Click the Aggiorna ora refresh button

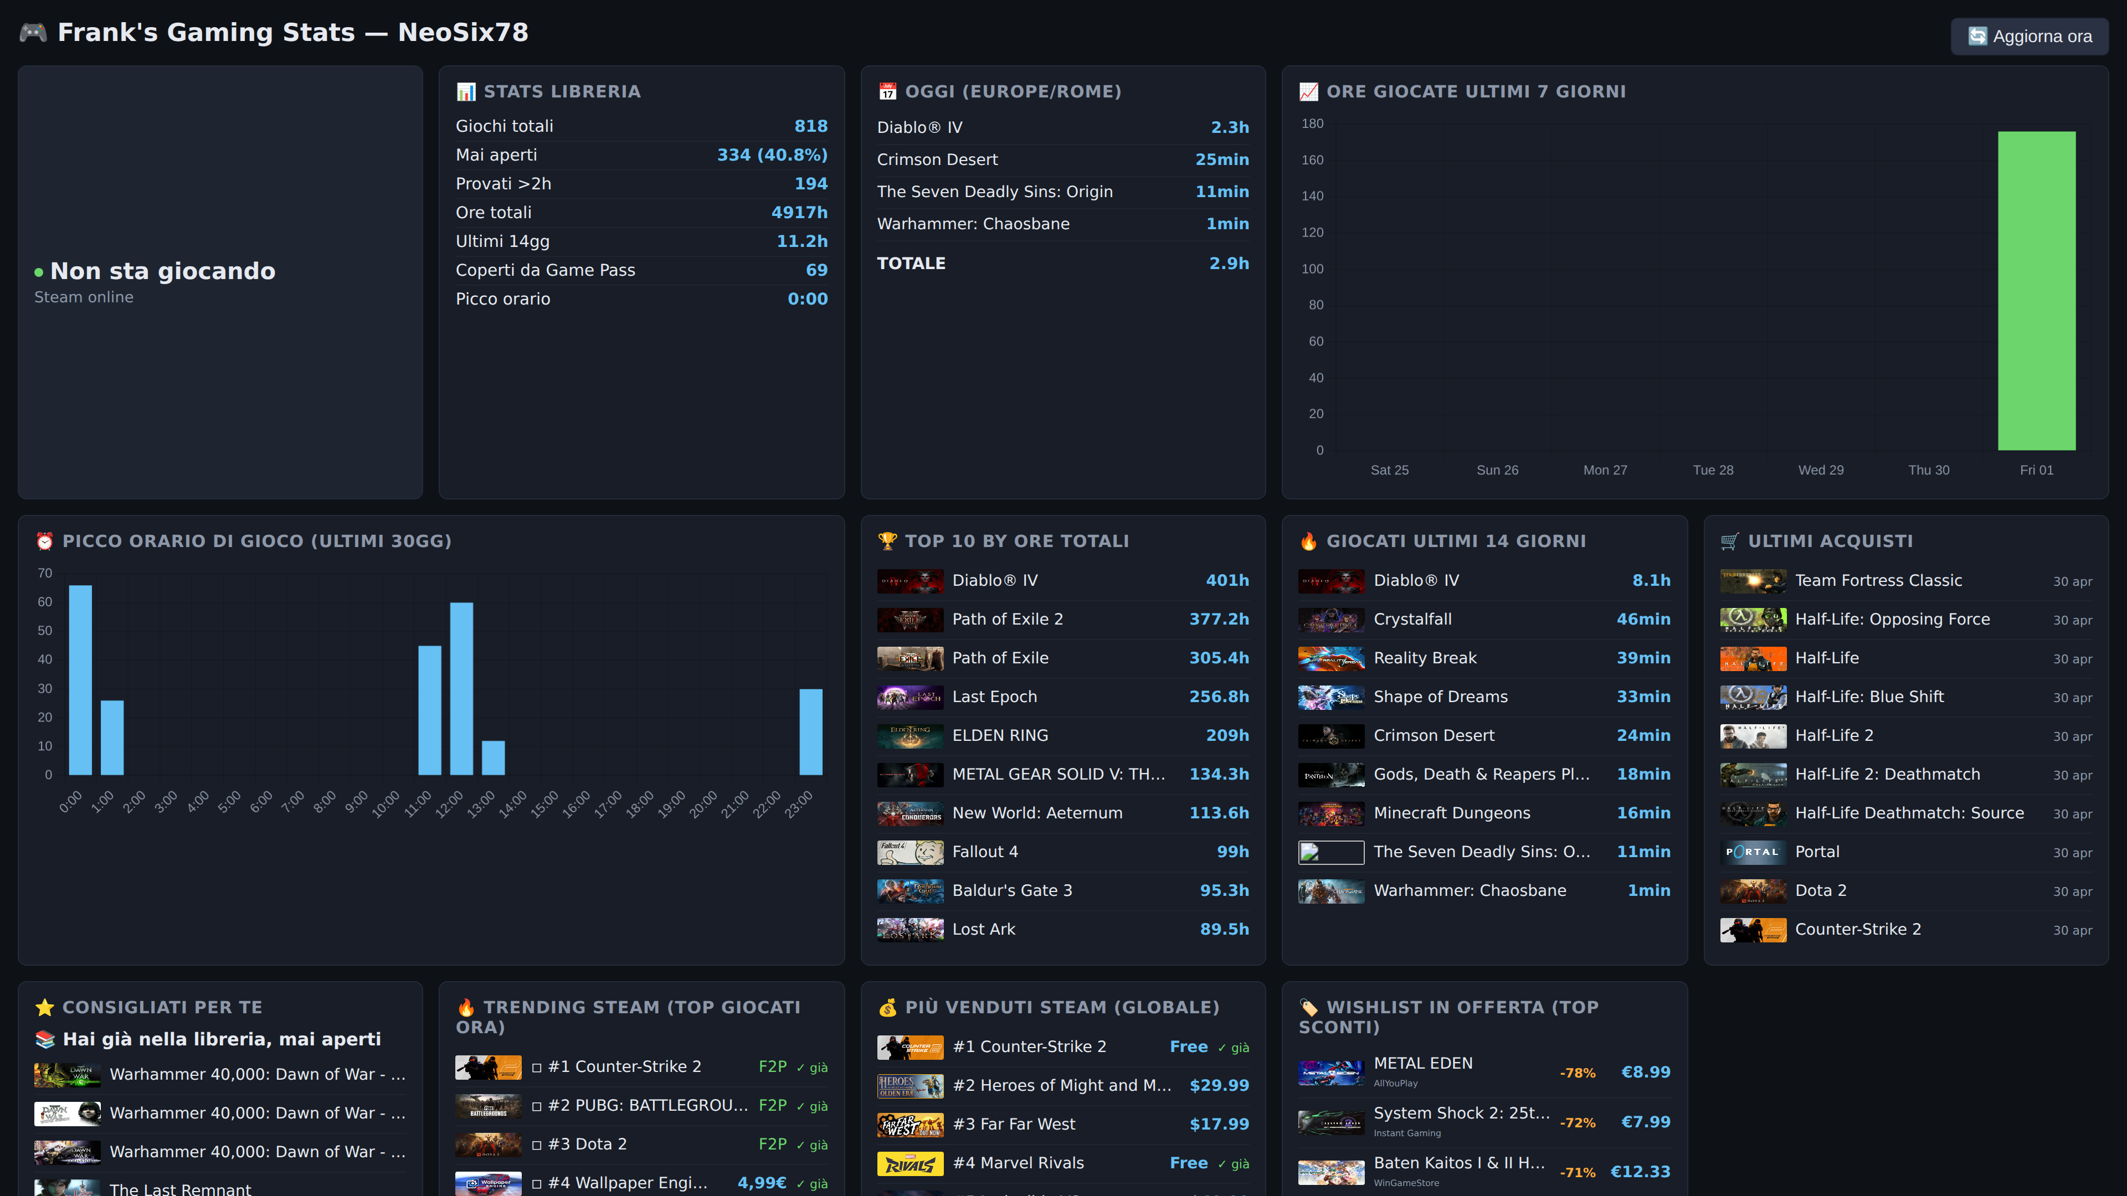tap(2029, 37)
